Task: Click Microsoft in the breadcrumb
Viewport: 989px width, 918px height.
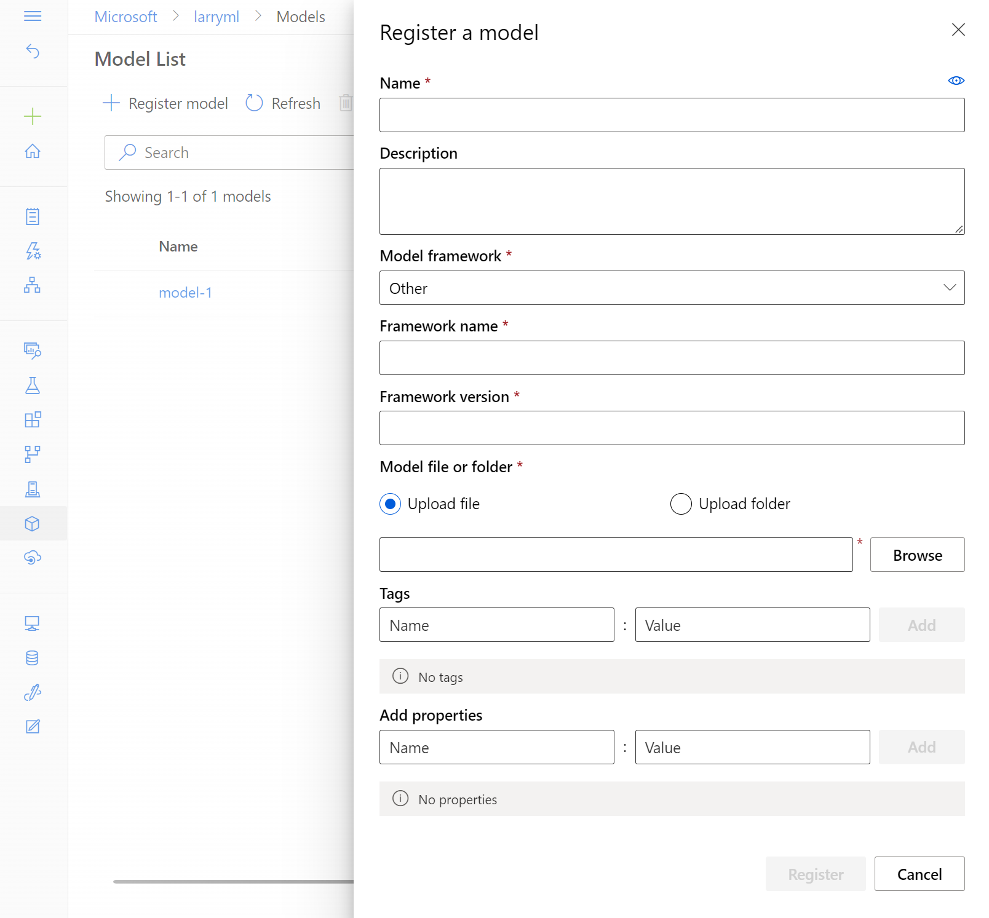Action: (125, 17)
